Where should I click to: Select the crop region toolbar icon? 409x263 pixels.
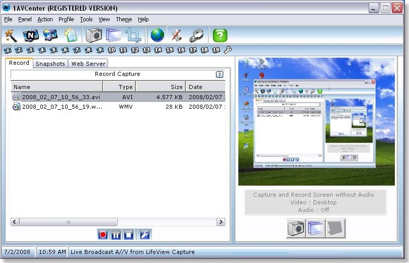coord(133,35)
